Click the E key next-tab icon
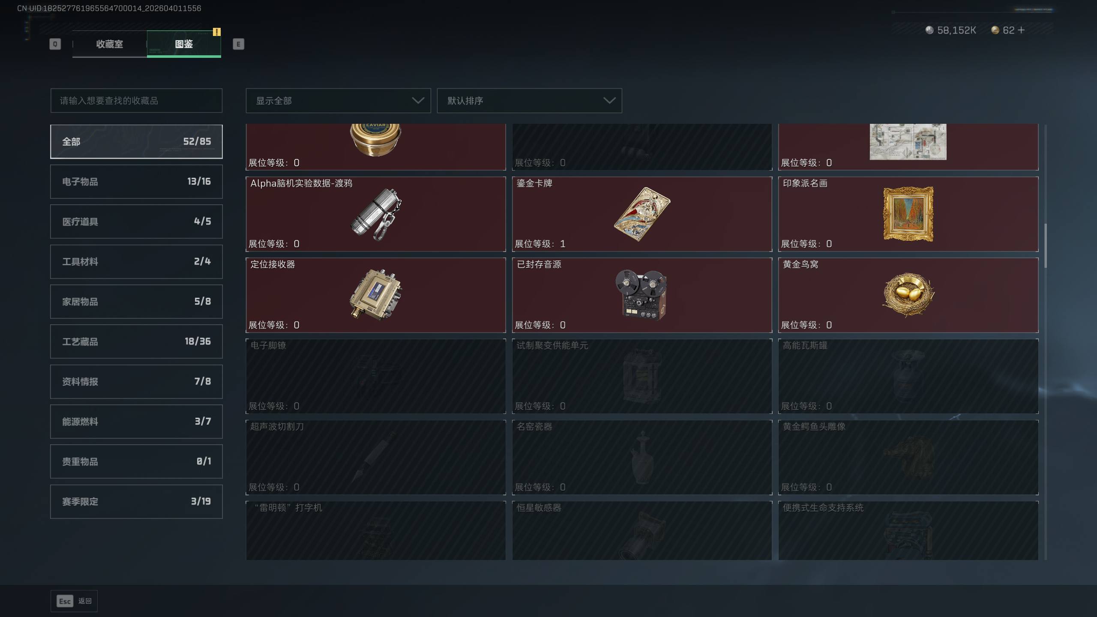Viewport: 1097px width, 617px height. point(239,44)
